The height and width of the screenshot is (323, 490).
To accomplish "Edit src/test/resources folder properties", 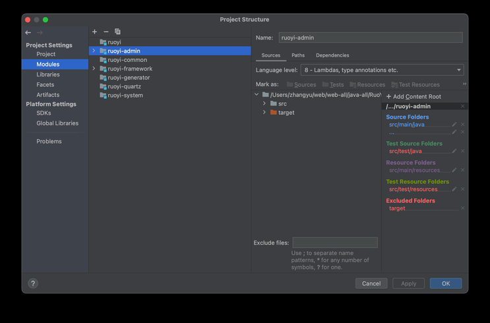I will [x=454, y=189].
